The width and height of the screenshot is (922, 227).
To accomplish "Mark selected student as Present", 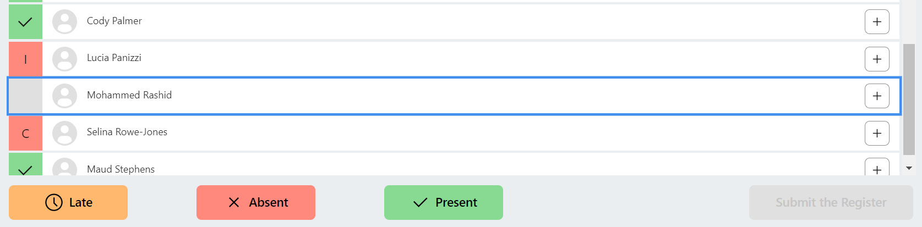I will [444, 202].
